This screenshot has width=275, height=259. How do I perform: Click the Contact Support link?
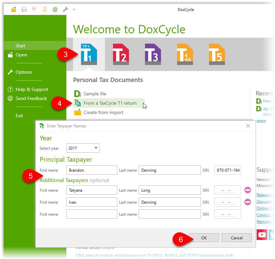pyautogui.click(x=265, y=215)
